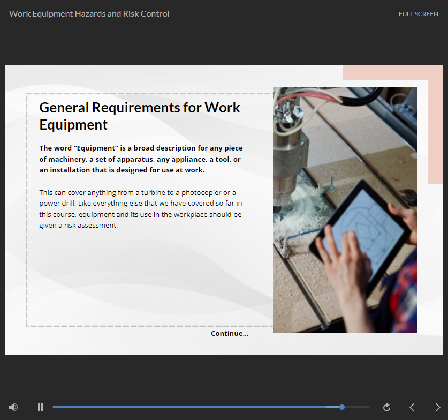Click the Continue... link
Viewport: 448px width, 420px height.
[230, 333]
